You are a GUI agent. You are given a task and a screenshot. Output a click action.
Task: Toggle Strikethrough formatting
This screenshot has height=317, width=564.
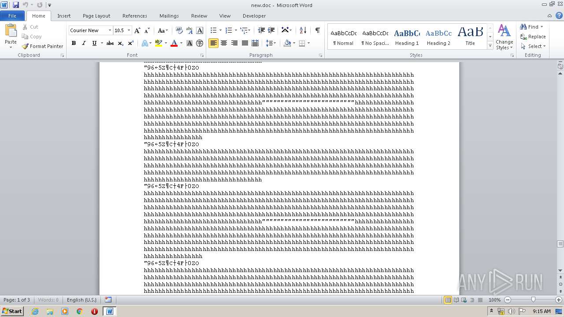pyautogui.click(x=110, y=43)
